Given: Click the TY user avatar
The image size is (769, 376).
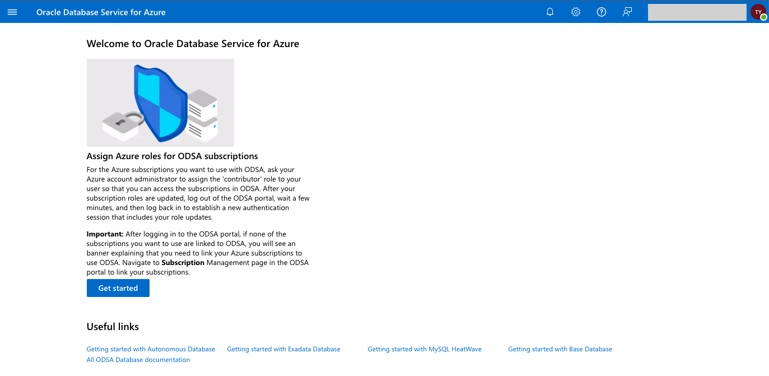Looking at the screenshot, I should (x=757, y=11).
